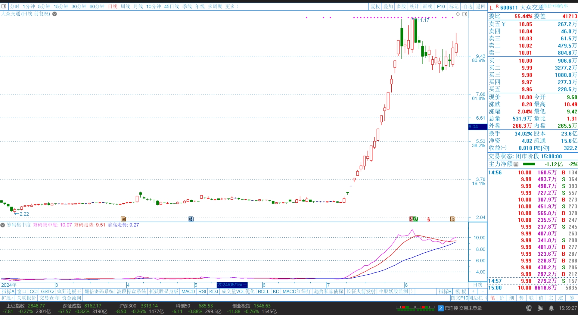Click the 涨跌 marker icon near the chart bottom
This screenshot has height=315, width=578.
414,219
